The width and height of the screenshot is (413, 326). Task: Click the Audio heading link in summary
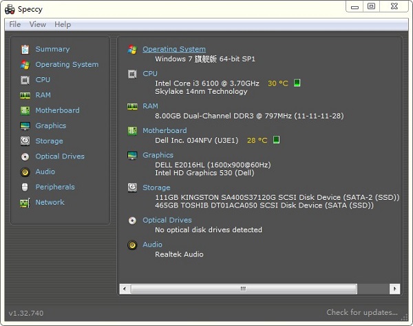[152, 245]
